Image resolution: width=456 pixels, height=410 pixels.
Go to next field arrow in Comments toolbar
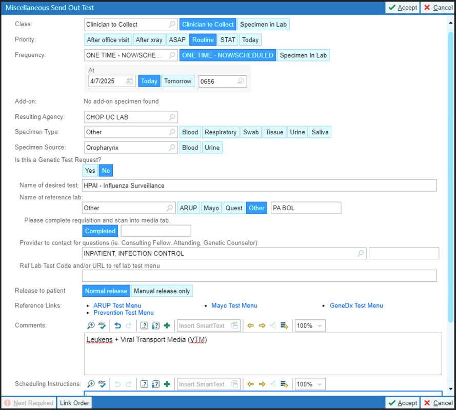tap(262, 325)
